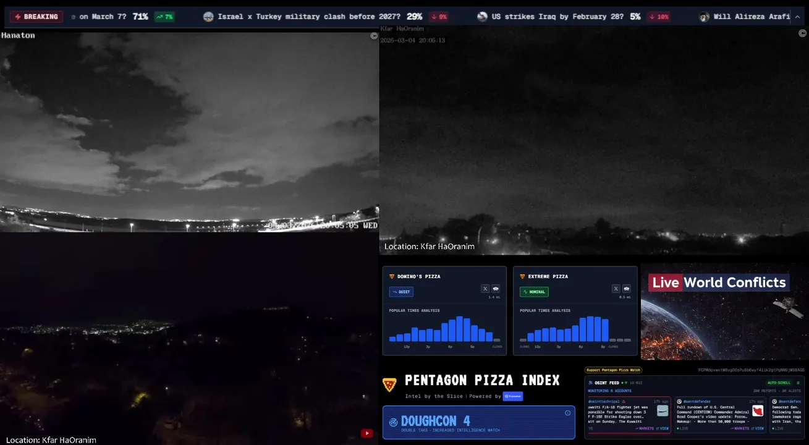Click MARKETS link on the CENTCOM post
The image size is (809, 445).
[740, 428]
